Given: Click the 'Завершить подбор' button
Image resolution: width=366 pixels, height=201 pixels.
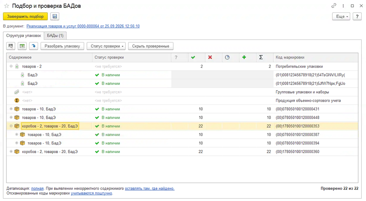Looking at the screenshot, I should (x=25, y=16).
